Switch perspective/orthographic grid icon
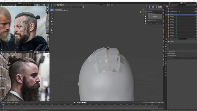The width and height of the screenshot is (197, 111). (145, 23)
